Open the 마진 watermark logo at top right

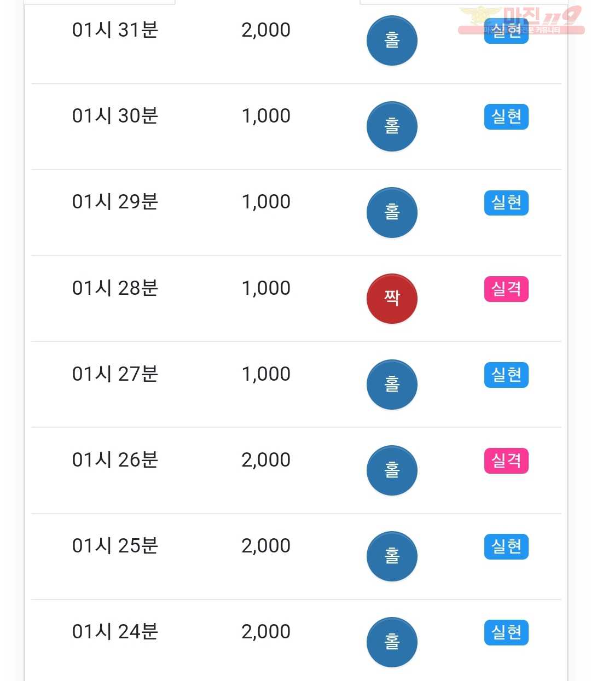pyautogui.click(x=521, y=21)
